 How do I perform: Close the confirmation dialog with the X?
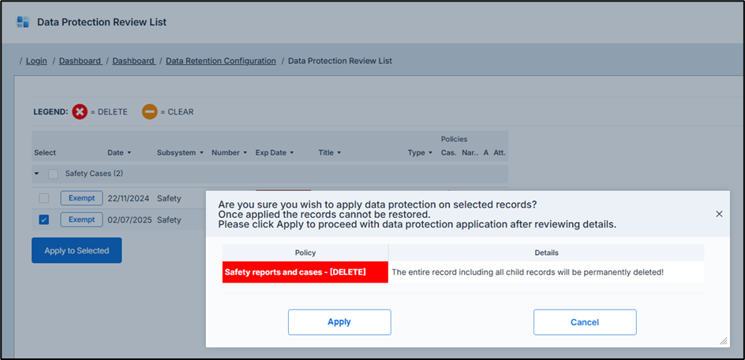[x=719, y=214]
